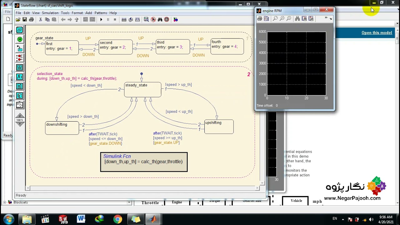400x225 pixels.
Task: Select the History Junction tool
Action: [x=19, y=39]
